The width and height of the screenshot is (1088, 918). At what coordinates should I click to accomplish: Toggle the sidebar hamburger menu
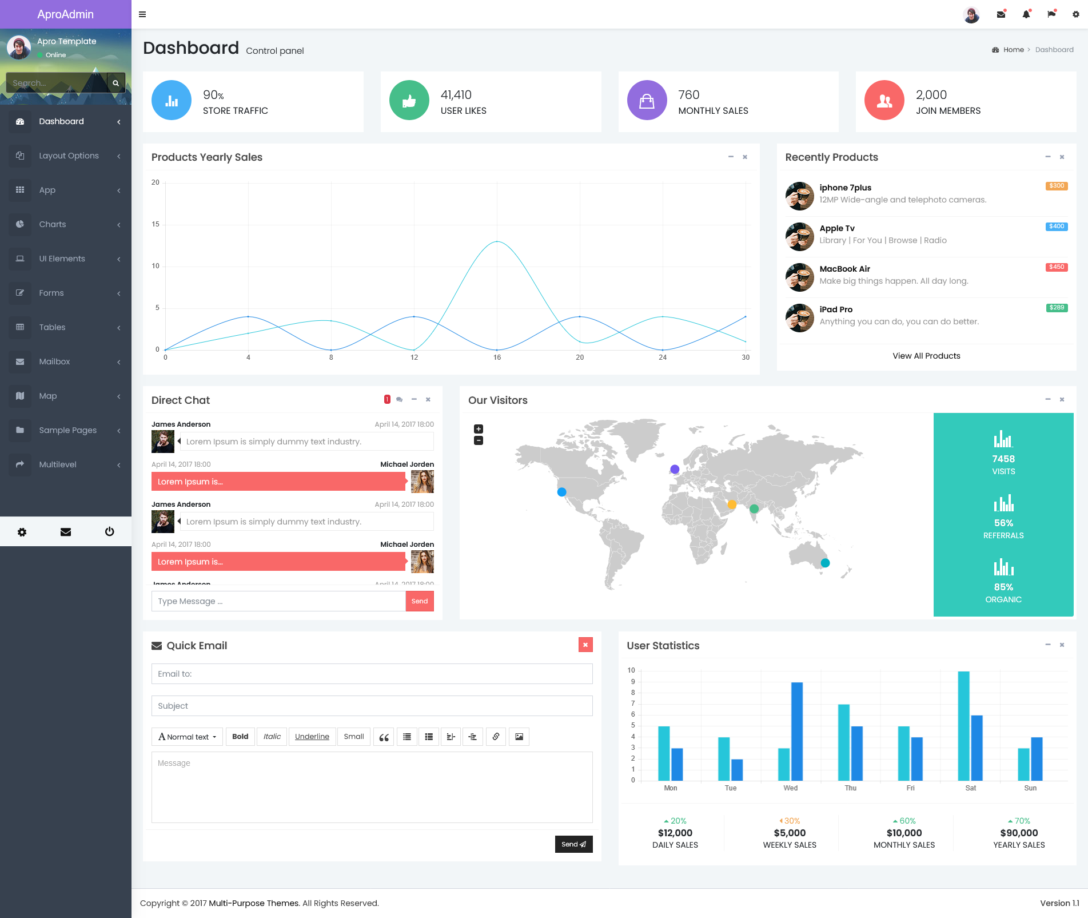coord(142,14)
